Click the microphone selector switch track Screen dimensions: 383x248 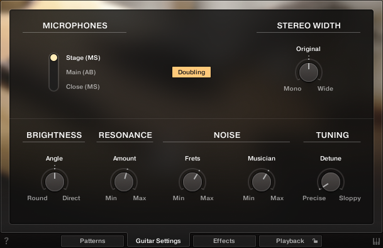[x=53, y=72]
